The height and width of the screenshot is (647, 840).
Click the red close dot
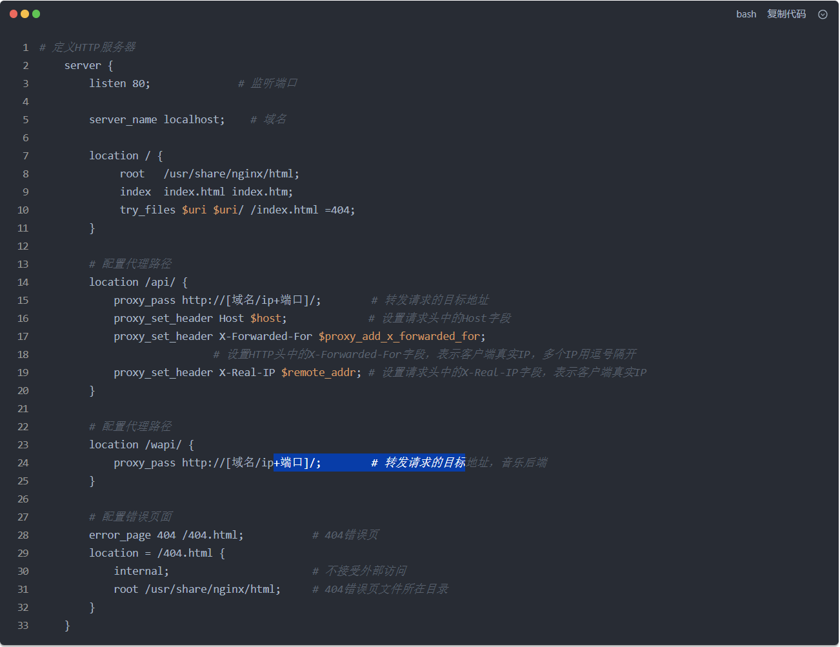click(14, 14)
